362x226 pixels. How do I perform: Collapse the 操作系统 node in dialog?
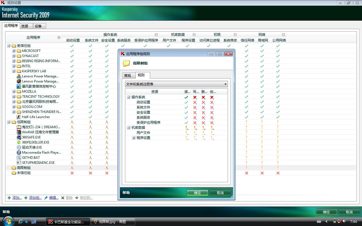pos(129,97)
